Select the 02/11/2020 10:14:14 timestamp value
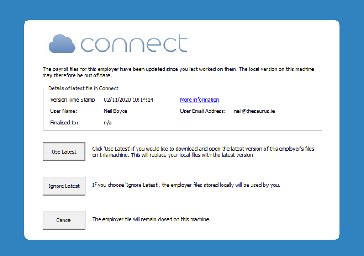Viewport: 364px width, 256px height. coord(128,100)
